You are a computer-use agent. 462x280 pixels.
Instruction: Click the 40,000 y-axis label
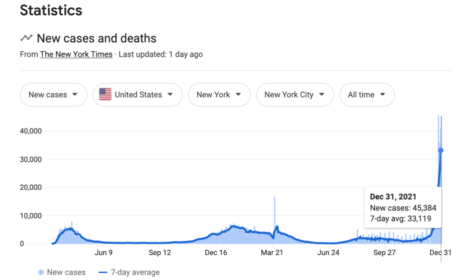[31, 131]
